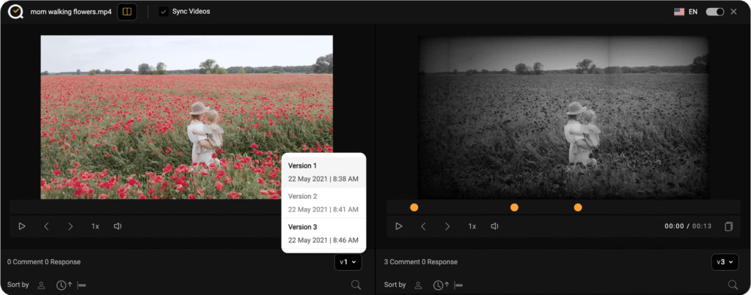The width and height of the screenshot is (751, 295).
Task: Sort right comments by time
Action: [x=438, y=285]
